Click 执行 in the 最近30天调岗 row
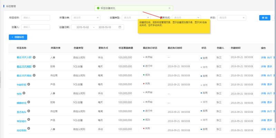This screenshot has height=138, width=276. (x=269, y=75)
